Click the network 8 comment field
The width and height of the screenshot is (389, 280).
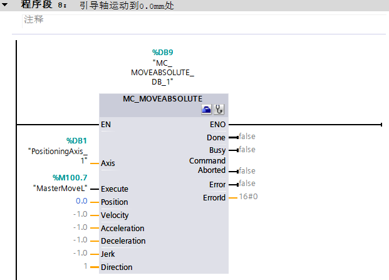click(x=33, y=19)
